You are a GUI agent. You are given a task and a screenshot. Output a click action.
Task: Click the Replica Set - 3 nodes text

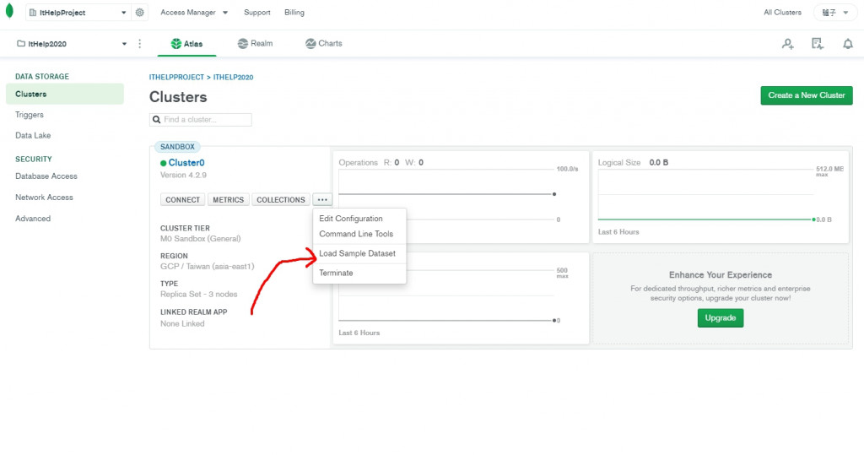[199, 294]
